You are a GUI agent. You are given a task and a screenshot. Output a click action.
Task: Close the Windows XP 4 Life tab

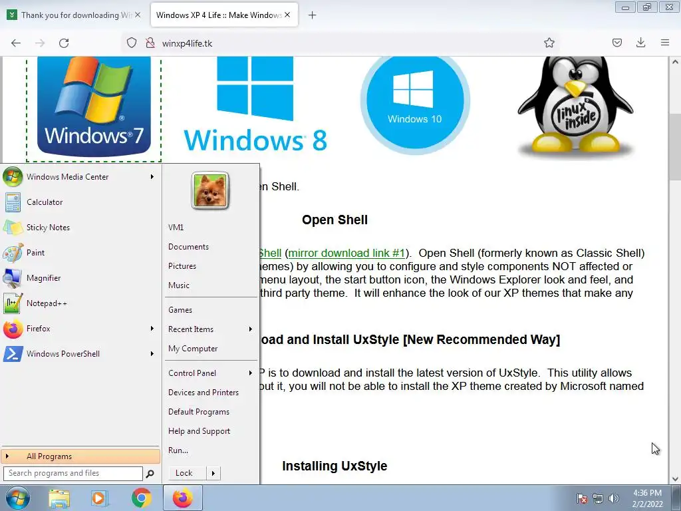(287, 15)
